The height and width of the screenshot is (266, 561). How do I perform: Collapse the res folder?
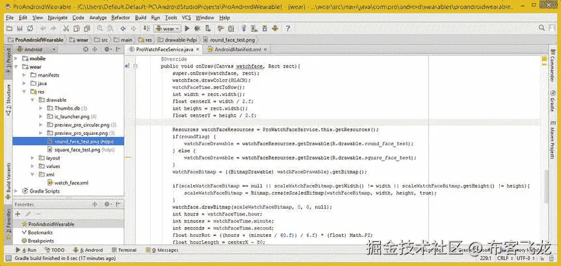[24, 91]
